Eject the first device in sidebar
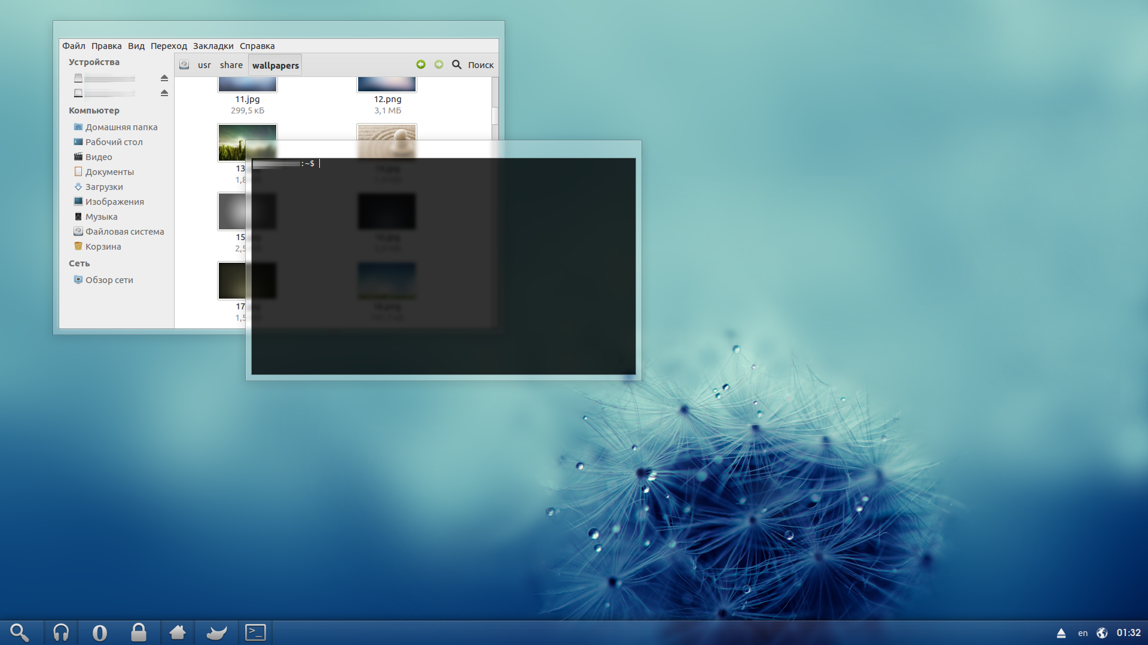This screenshot has width=1148, height=645. [x=164, y=78]
